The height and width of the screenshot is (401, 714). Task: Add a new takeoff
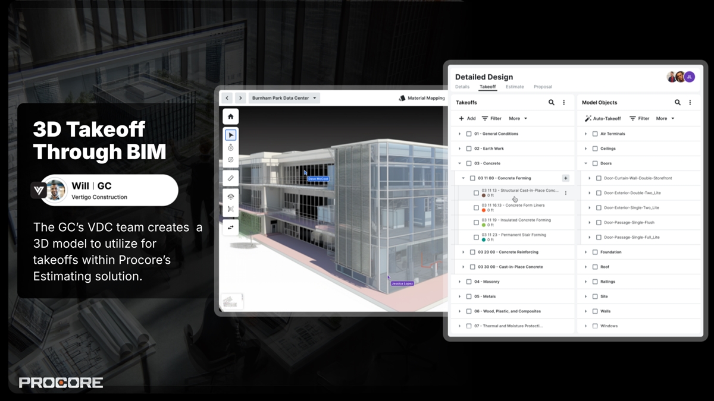click(467, 118)
